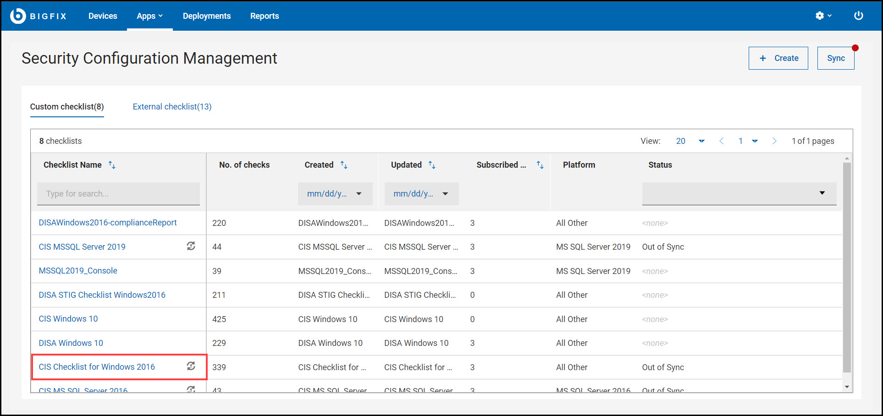Open DISA STIG Checklist Windows2016 link

tap(102, 295)
